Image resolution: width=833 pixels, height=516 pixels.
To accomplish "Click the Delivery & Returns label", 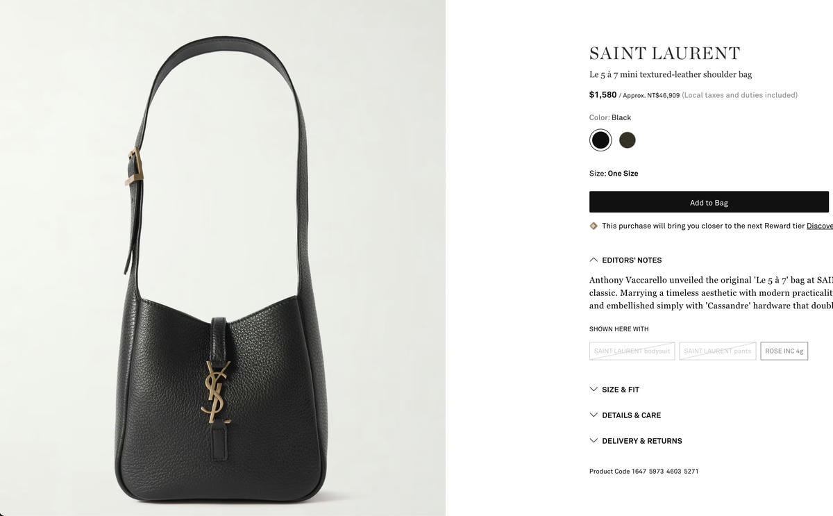I will click(x=642, y=441).
